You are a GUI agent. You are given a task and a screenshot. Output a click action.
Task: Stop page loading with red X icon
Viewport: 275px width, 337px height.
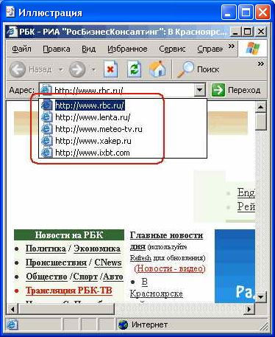point(110,69)
